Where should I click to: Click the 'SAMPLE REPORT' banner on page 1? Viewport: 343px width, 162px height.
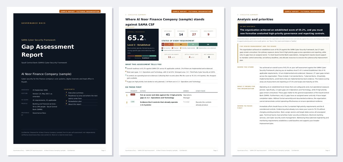tap(80, 11)
